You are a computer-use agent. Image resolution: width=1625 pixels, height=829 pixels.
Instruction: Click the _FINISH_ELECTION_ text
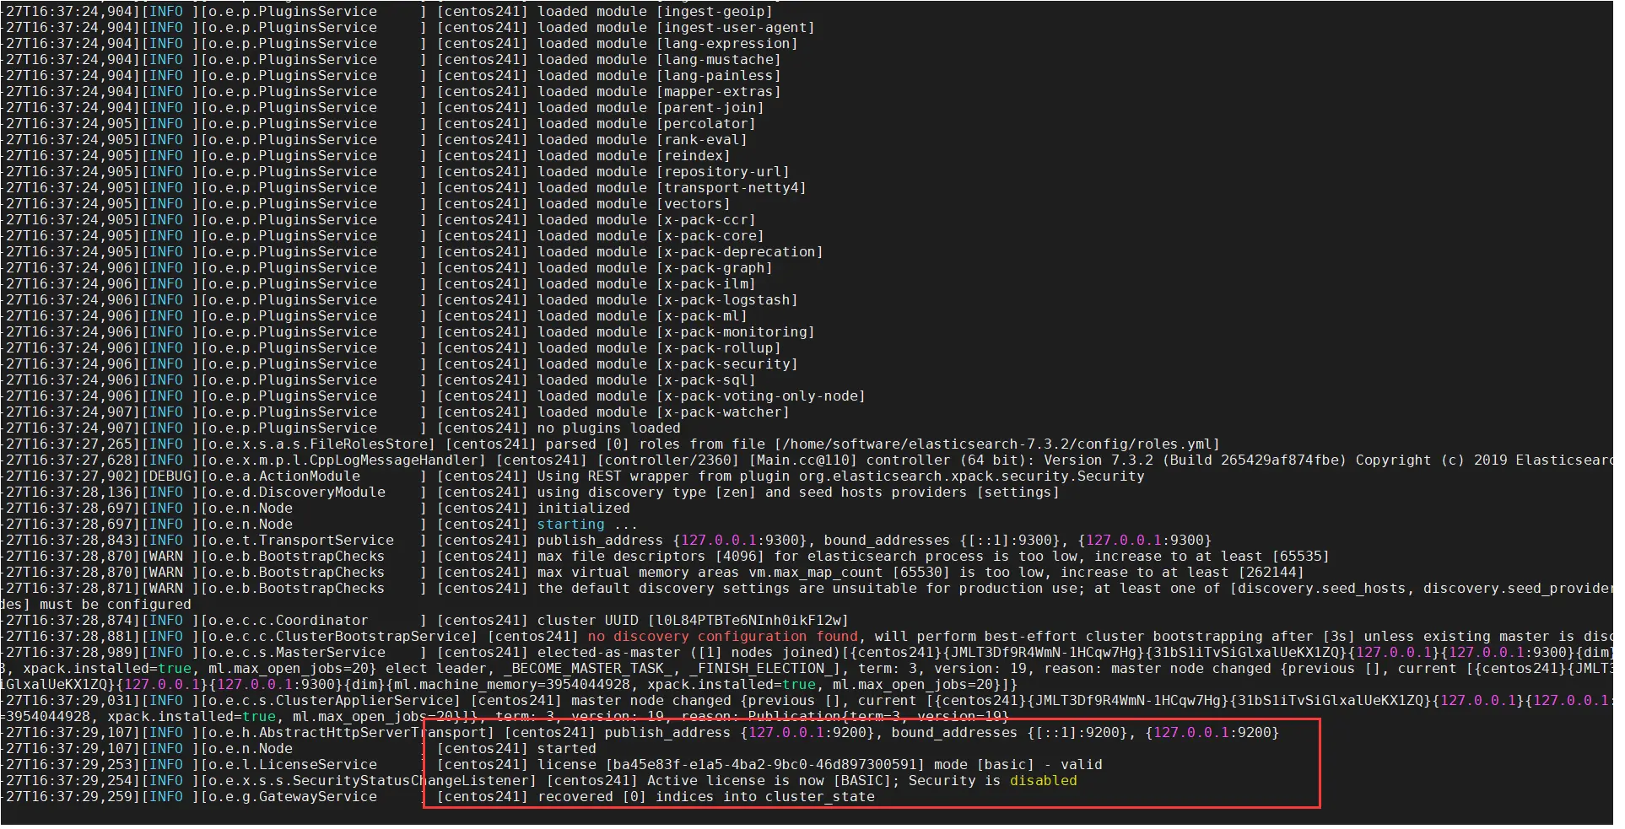point(761,669)
